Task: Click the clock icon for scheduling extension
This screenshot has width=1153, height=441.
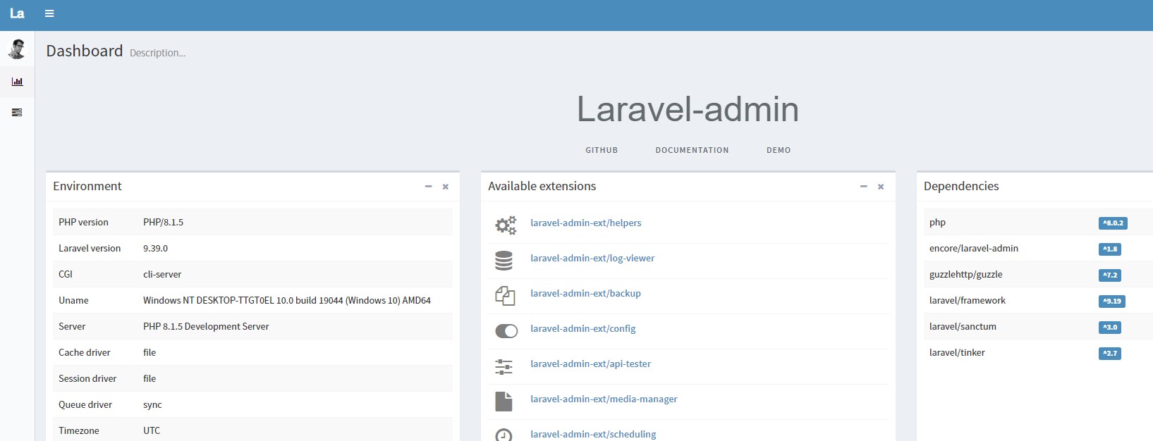Action: 504,435
